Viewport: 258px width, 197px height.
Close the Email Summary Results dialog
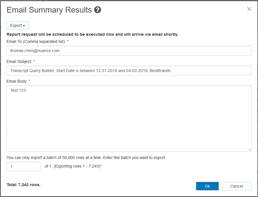point(249,9)
